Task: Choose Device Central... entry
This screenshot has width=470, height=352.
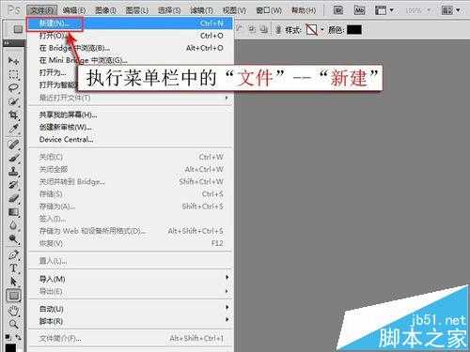Action: (131, 140)
